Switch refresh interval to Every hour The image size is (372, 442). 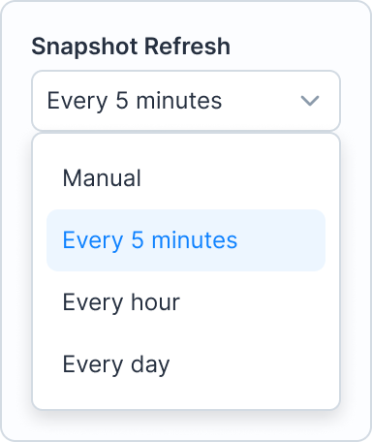tap(186, 302)
